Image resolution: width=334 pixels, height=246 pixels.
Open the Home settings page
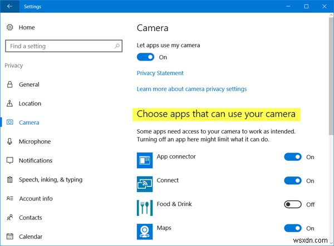coord(27,27)
